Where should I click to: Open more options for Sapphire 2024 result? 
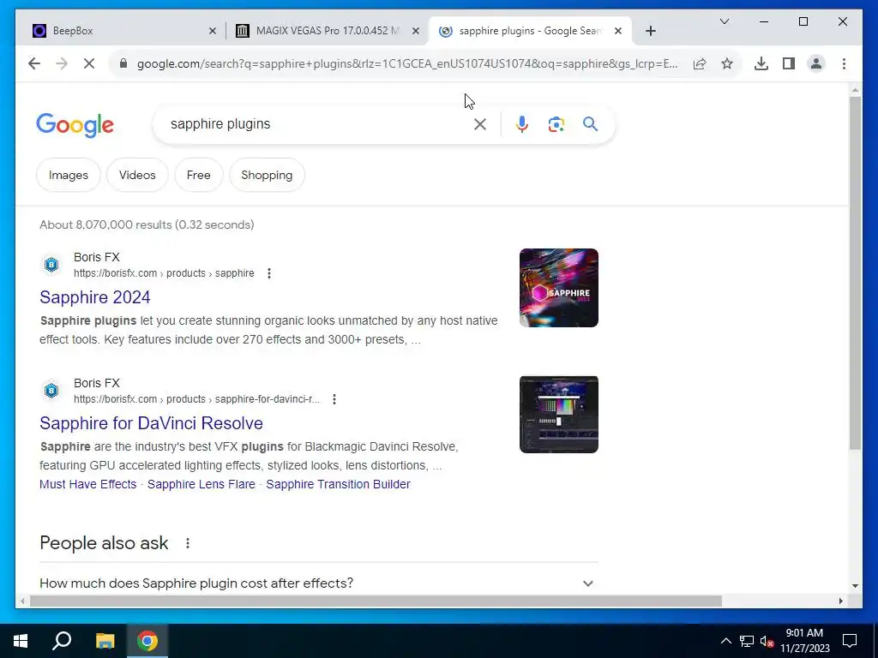tap(269, 273)
